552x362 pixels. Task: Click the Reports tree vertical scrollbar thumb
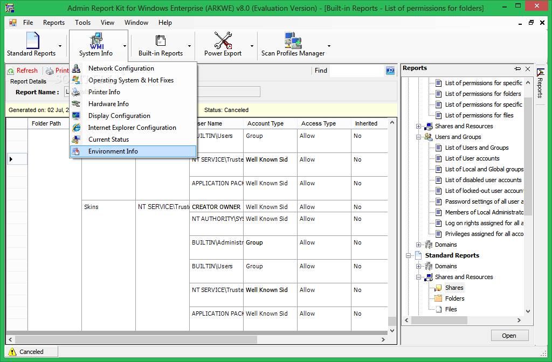528,156
